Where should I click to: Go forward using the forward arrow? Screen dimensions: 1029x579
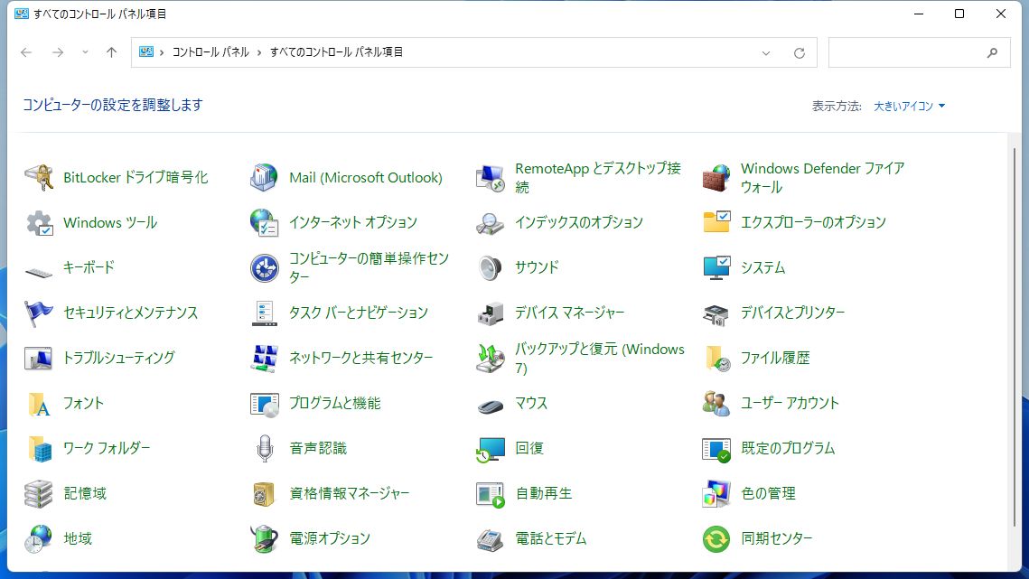coord(58,52)
